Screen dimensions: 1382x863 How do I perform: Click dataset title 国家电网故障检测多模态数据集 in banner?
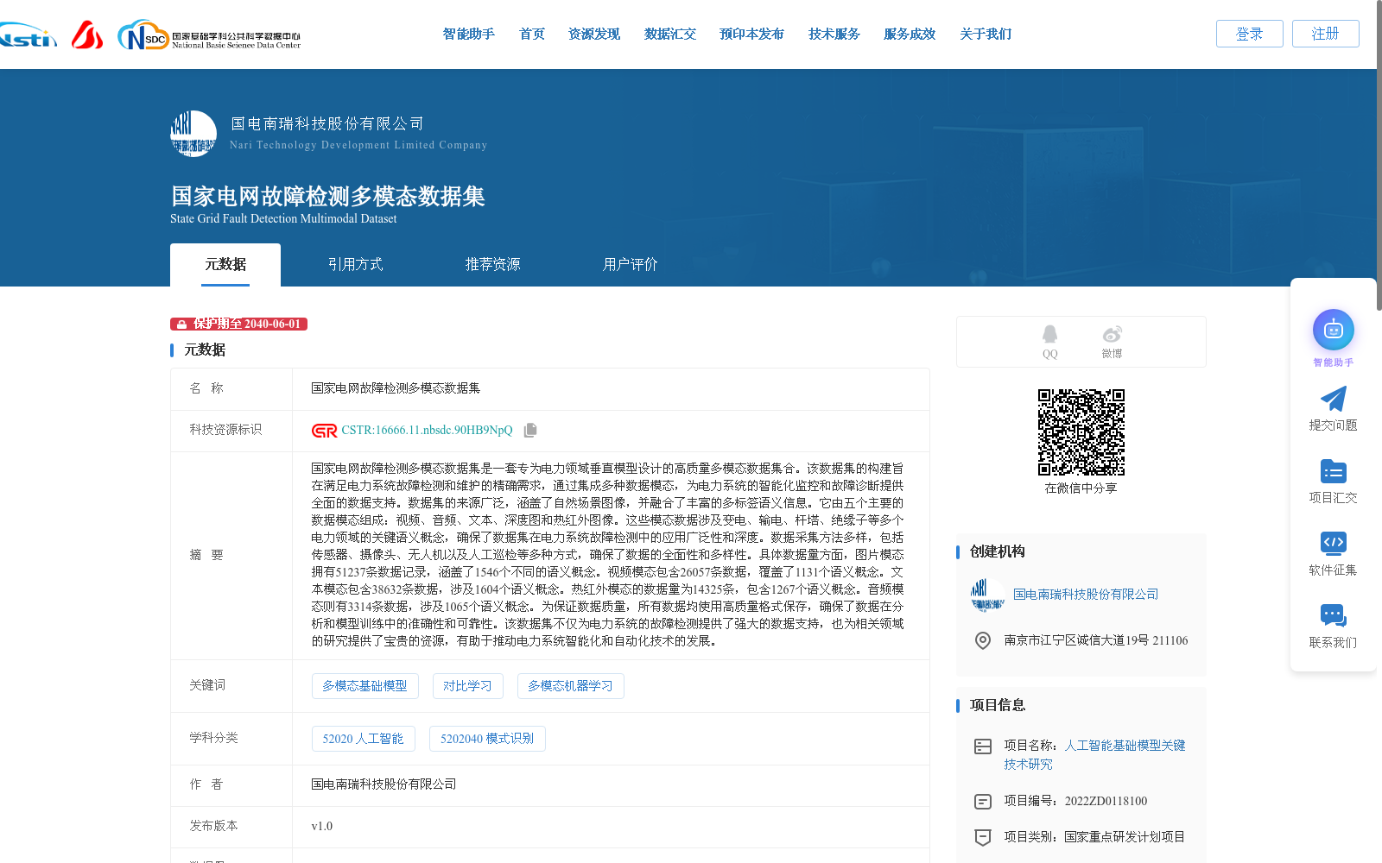click(x=327, y=197)
